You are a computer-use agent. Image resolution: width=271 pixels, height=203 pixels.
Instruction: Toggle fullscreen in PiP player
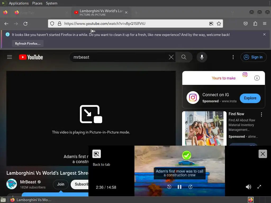(259, 187)
